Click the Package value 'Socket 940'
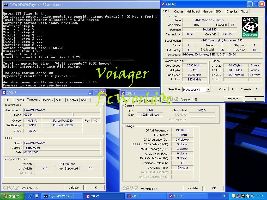This screenshot has height=200, width=267. [x=209, y=29]
